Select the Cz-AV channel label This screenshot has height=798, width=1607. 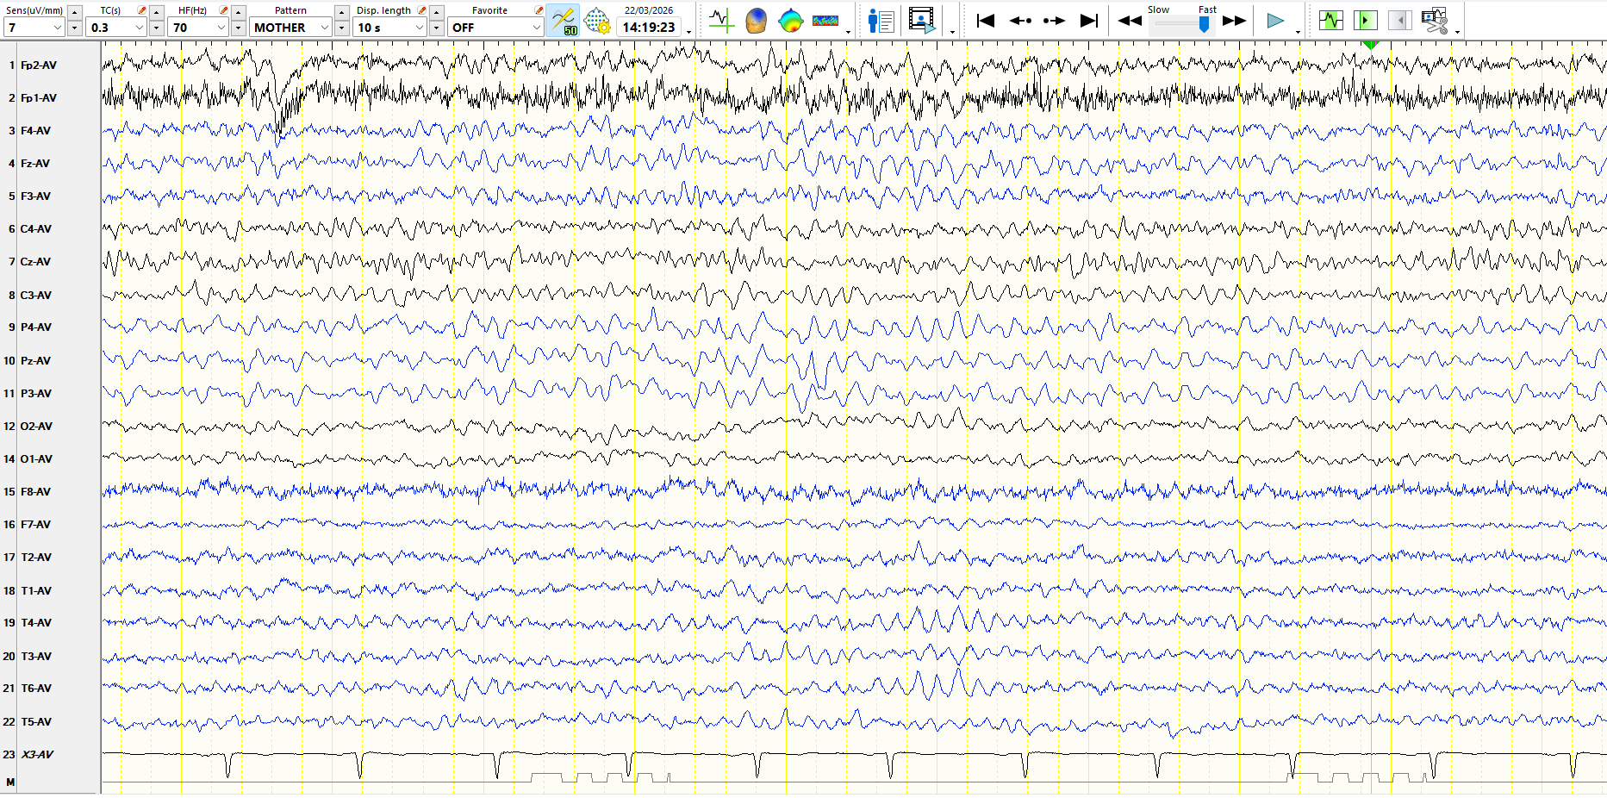click(35, 262)
